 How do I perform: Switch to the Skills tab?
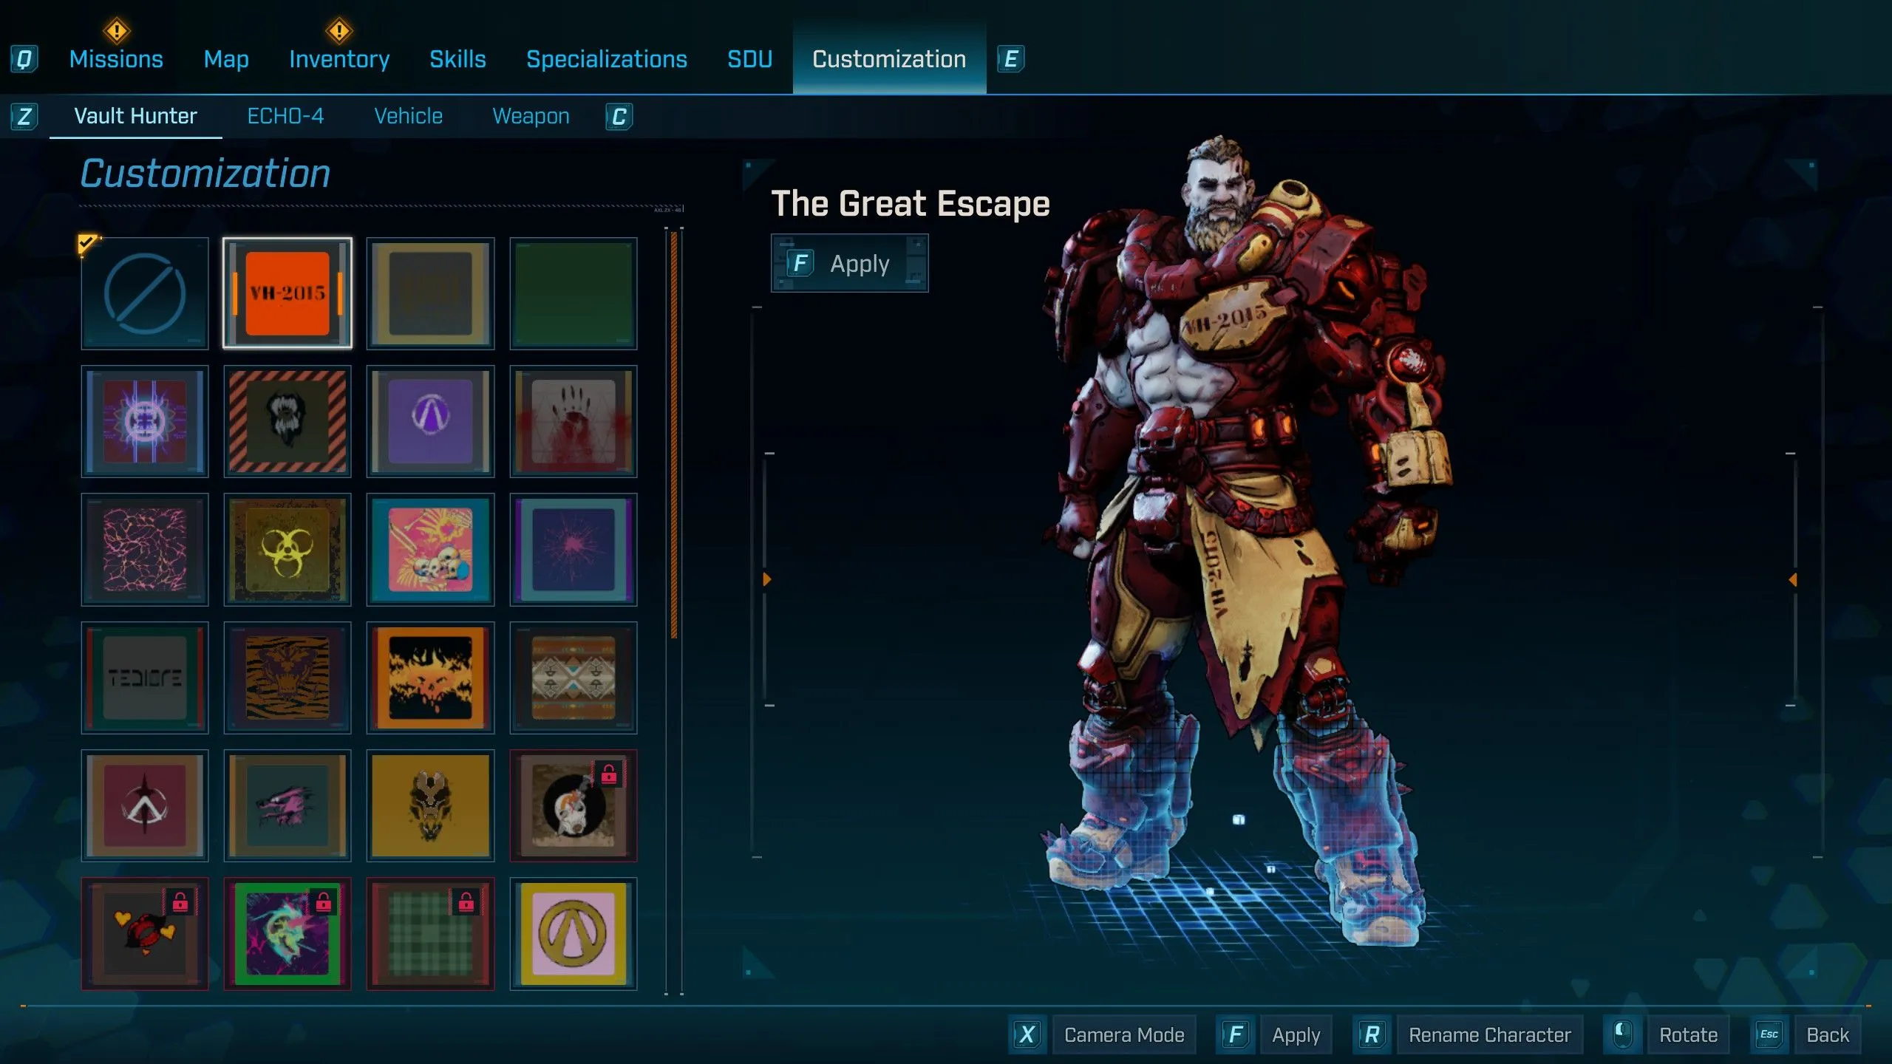(457, 59)
